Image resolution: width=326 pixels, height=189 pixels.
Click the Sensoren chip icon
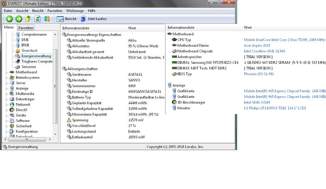[x=18, y=67]
